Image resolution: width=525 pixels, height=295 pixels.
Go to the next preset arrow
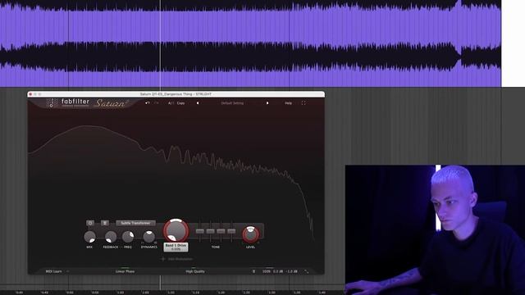click(267, 103)
